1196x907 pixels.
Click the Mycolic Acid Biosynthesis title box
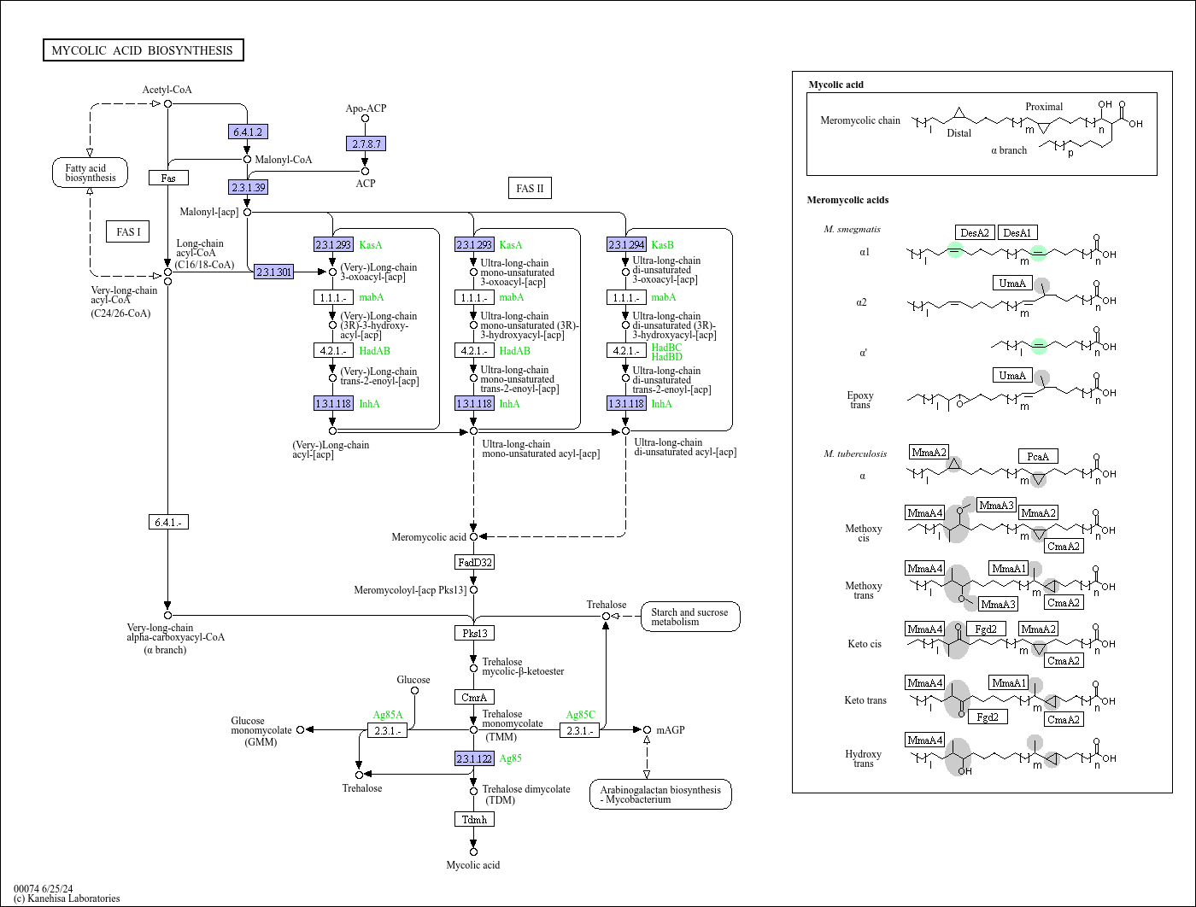(144, 50)
